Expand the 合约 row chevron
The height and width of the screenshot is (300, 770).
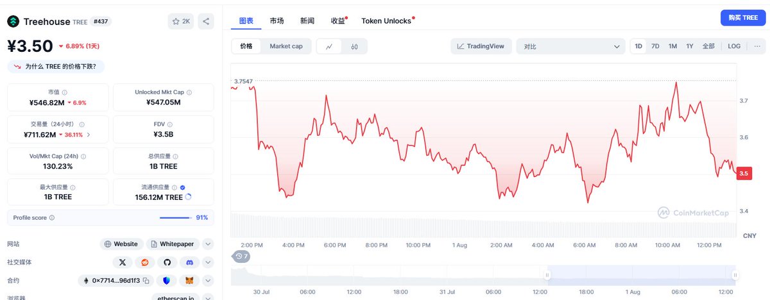pyautogui.click(x=208, y=281)
